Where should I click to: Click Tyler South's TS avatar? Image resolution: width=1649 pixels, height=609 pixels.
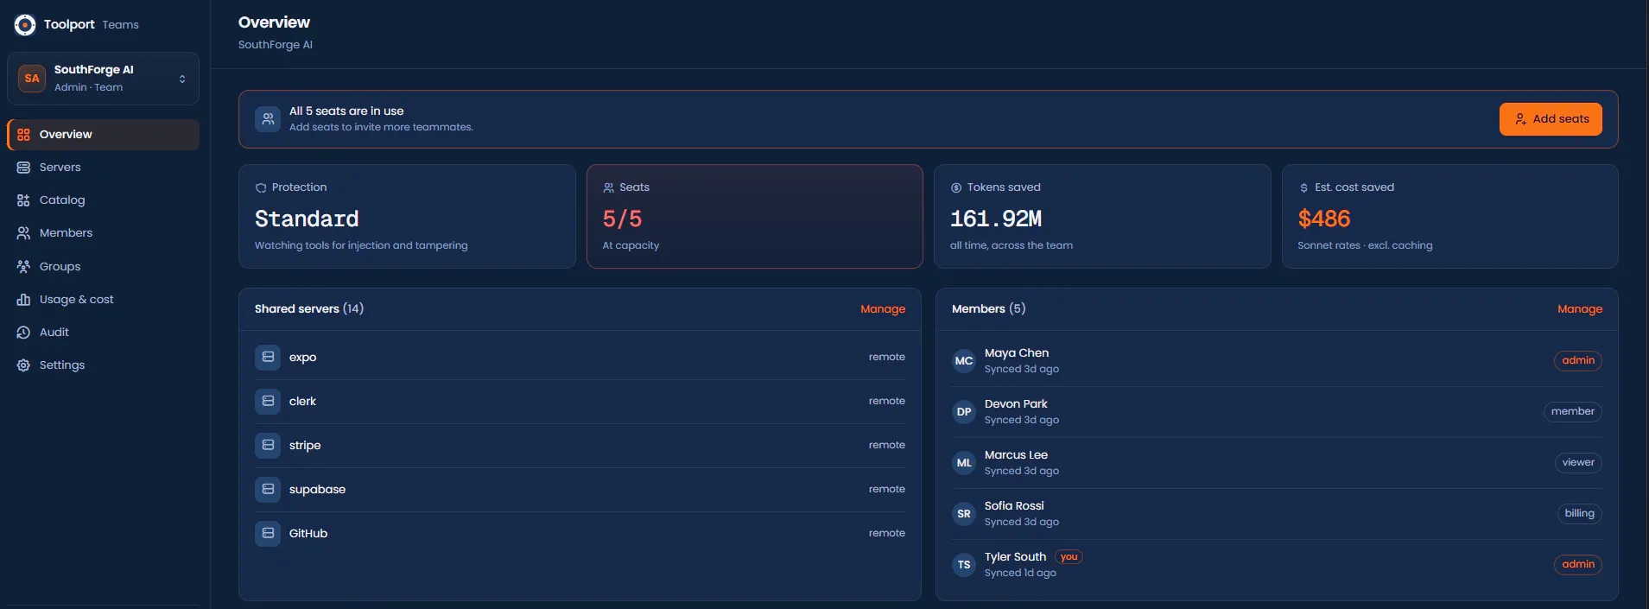[x=964, y=565]
